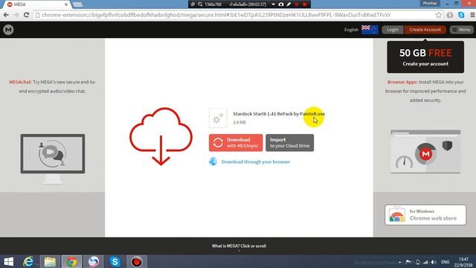
Task: Open the taskbar clock and date
Action: coord(463,262)
